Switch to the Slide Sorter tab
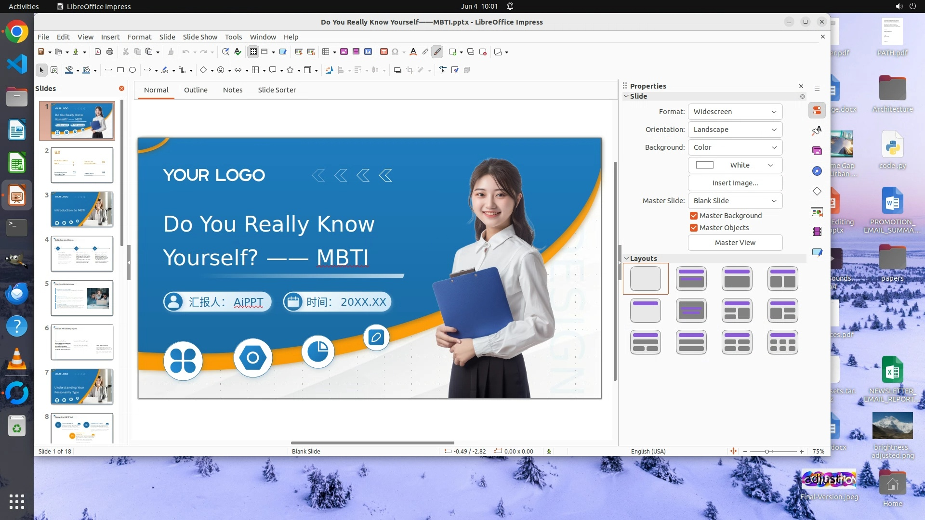 coord(277,90)
